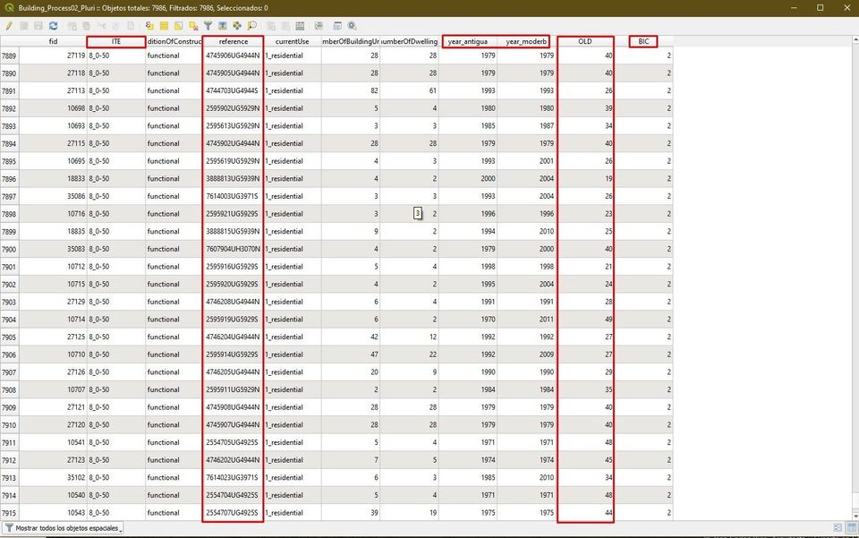Select row 7898 via its row header

tap(9, 214)
